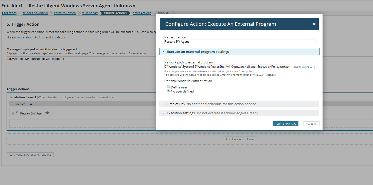The height and width of the screenshot is (185, 373).
Task: Click the Name of action text field
Action: click(x=240, y=42)
